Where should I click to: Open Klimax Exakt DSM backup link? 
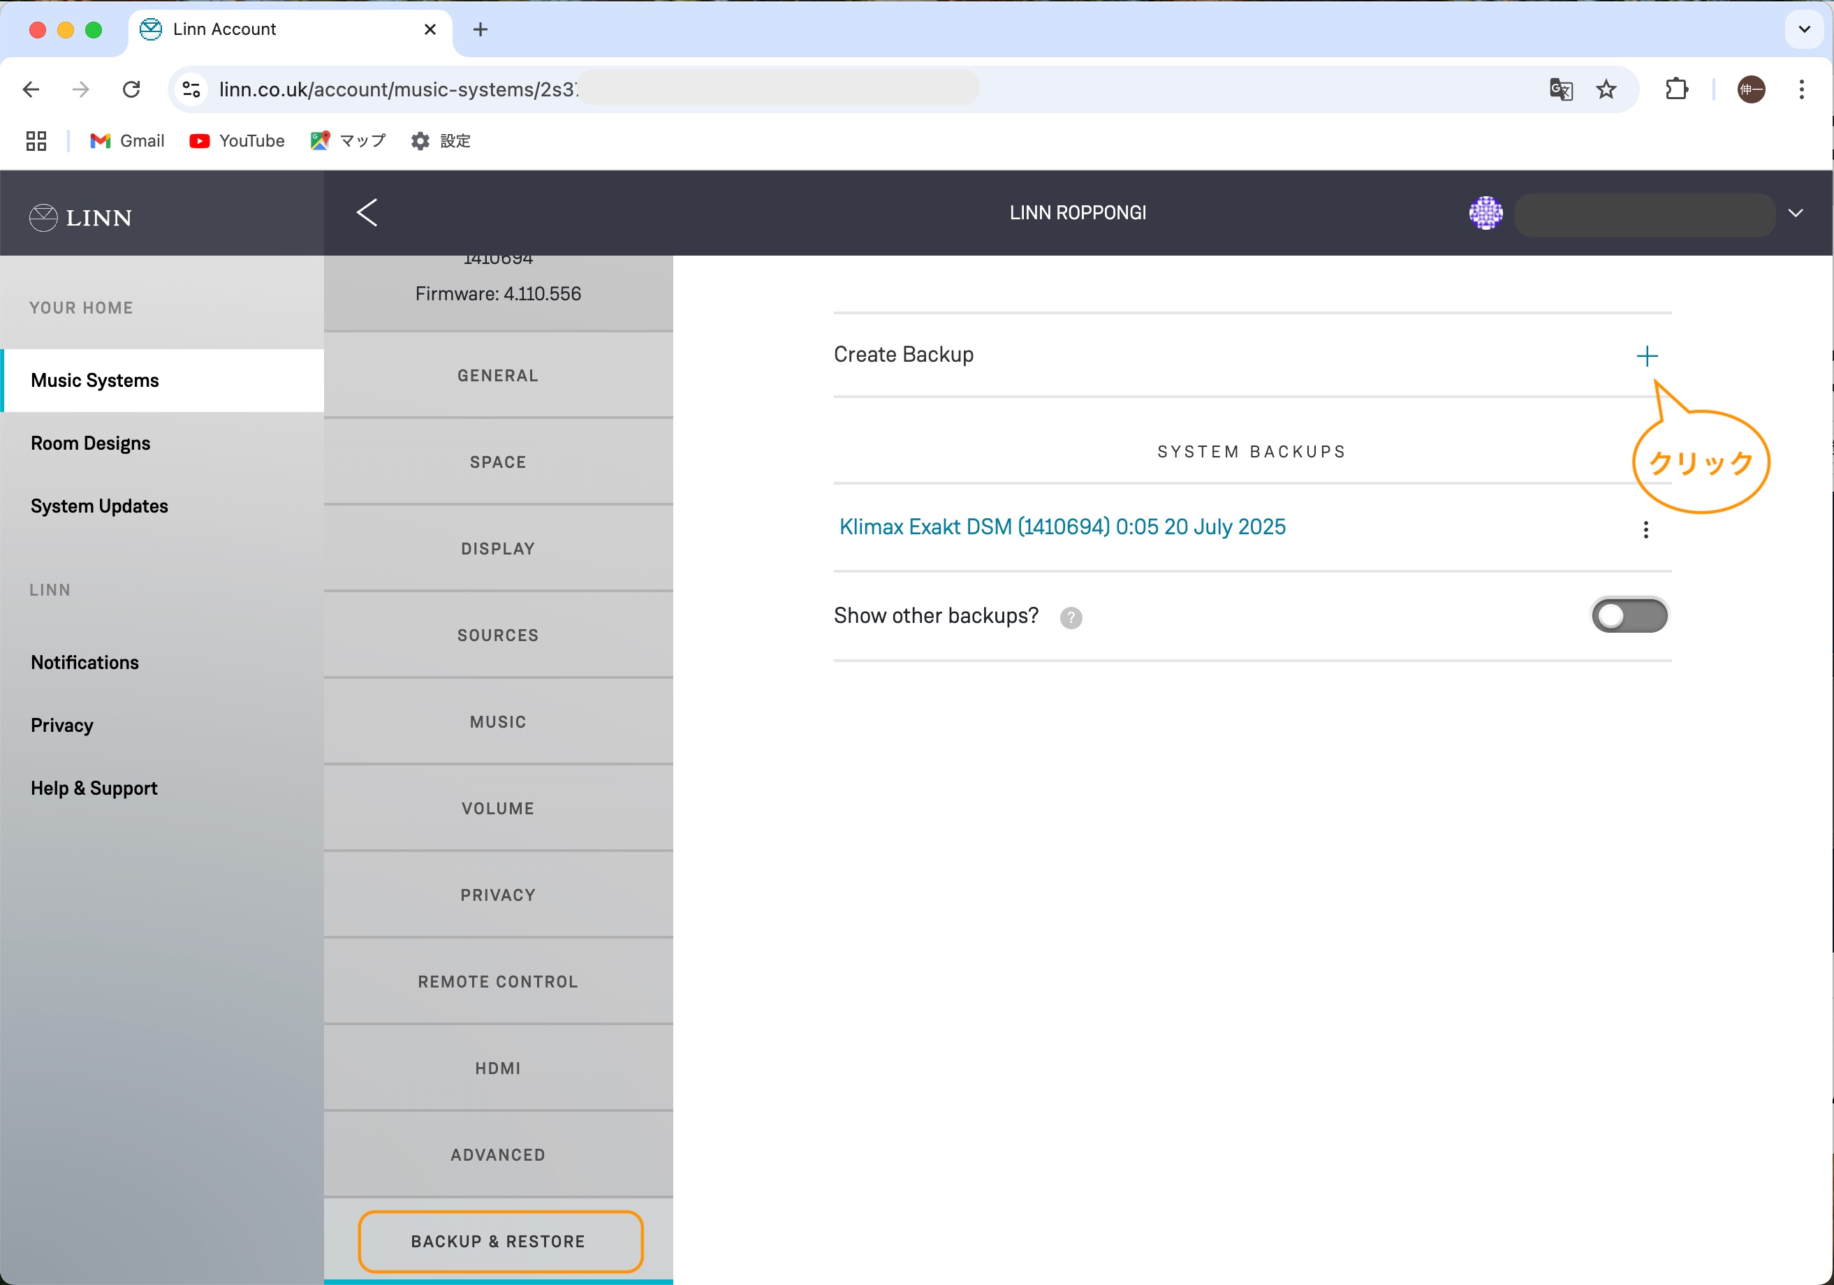(1062, 527)
